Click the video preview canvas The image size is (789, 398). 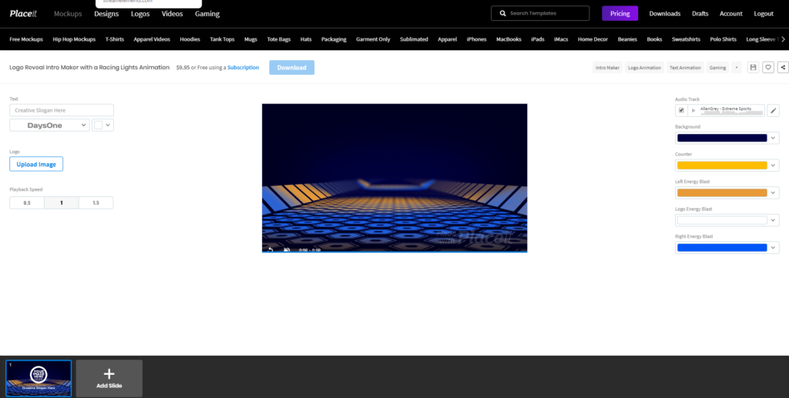coord(394,178)
